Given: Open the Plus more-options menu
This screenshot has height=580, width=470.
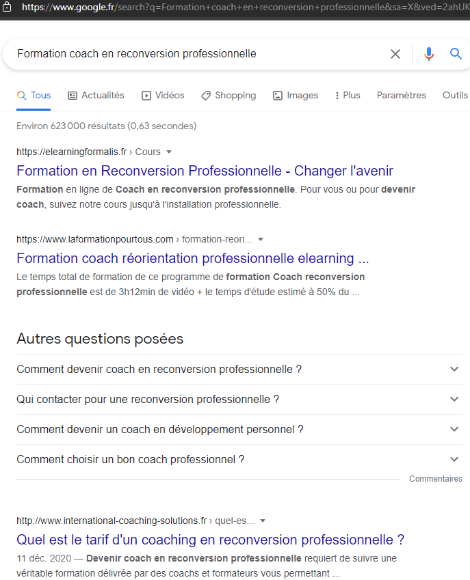Looking at the screenshot, I should (348, 96).
